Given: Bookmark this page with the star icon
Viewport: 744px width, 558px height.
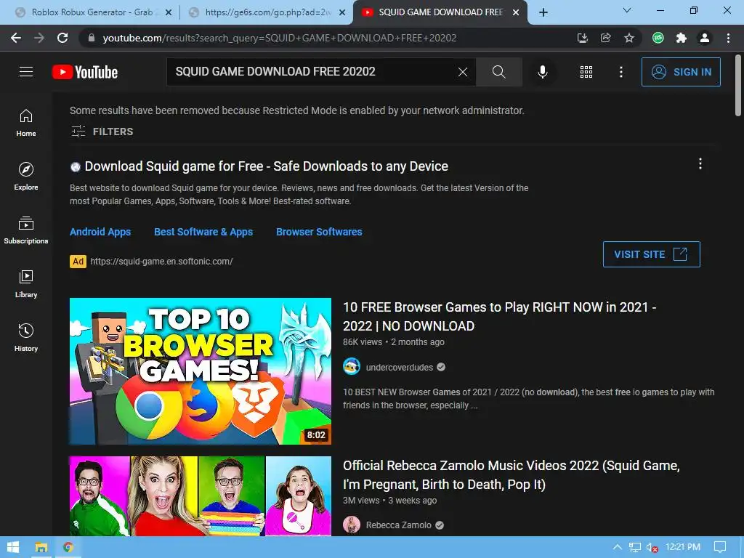Looking at the screenshot, I should [628, 38].
